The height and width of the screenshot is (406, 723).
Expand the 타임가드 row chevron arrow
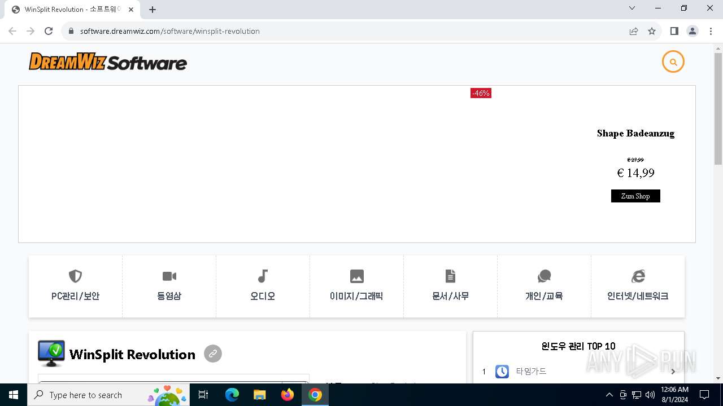(673, 372)
